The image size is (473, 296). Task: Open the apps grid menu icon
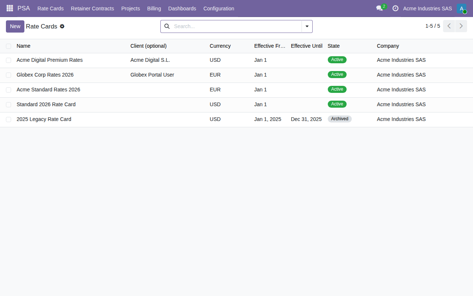(x=10, y=8)
